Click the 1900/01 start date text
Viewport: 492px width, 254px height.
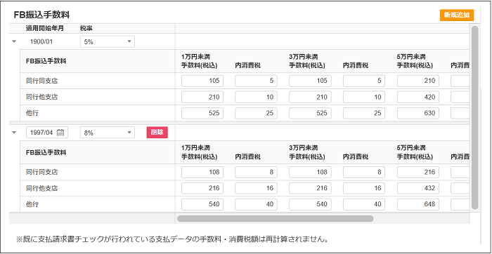point(41,41)
